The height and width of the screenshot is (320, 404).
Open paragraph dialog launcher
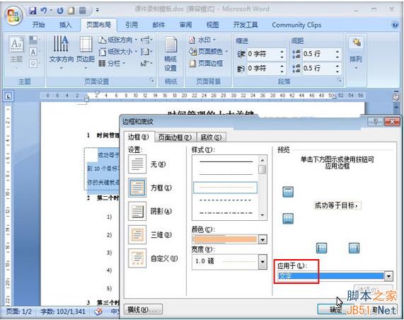[340, 81]
